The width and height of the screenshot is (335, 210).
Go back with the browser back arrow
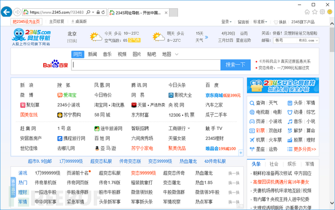[x=6, y=12]
